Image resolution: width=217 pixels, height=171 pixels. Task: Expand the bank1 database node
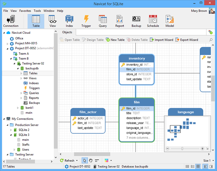tap(18, 108)
